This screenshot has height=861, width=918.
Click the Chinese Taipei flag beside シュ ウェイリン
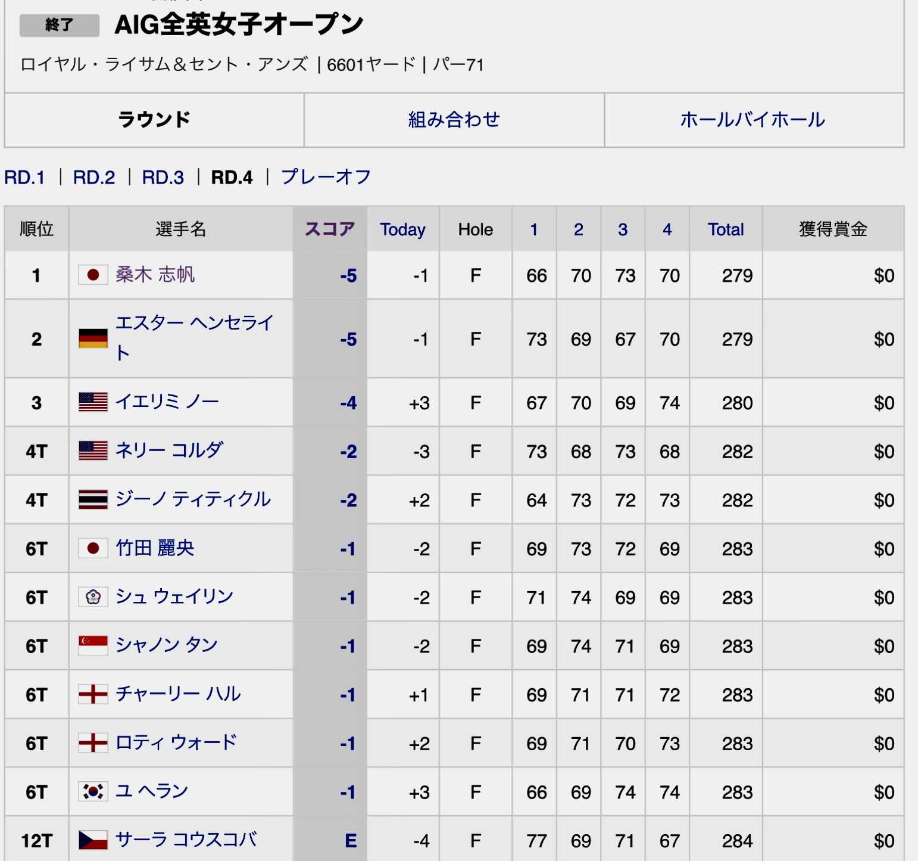pyautogui.click(x=93, y=596)
